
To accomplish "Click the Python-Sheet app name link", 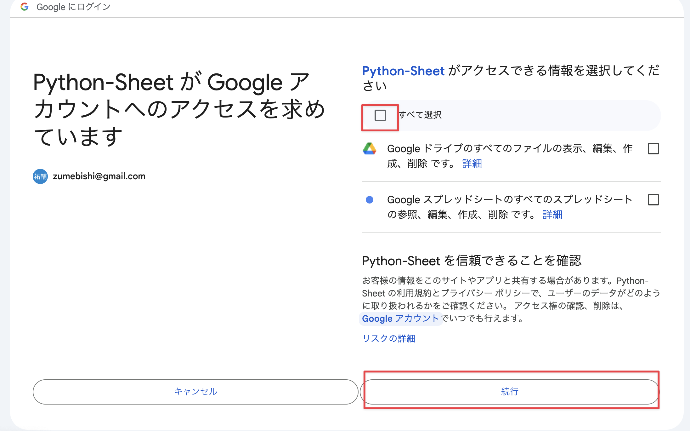I will tap(403, 71).
